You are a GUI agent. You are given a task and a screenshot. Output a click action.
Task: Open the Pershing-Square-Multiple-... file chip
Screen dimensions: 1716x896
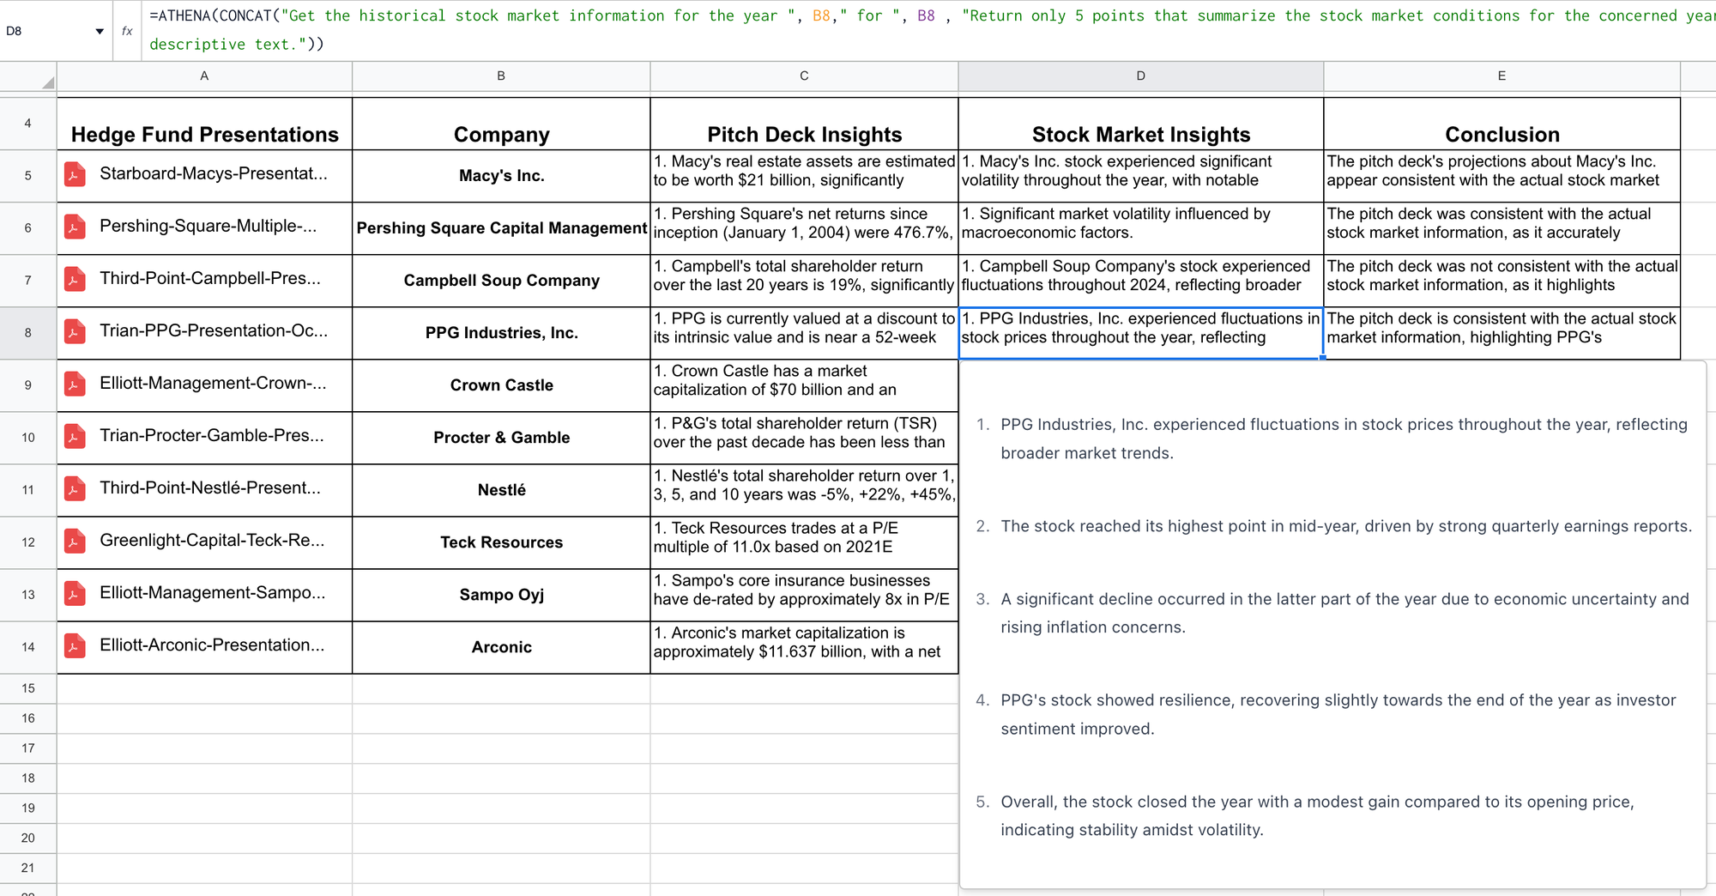pos(191,227)
